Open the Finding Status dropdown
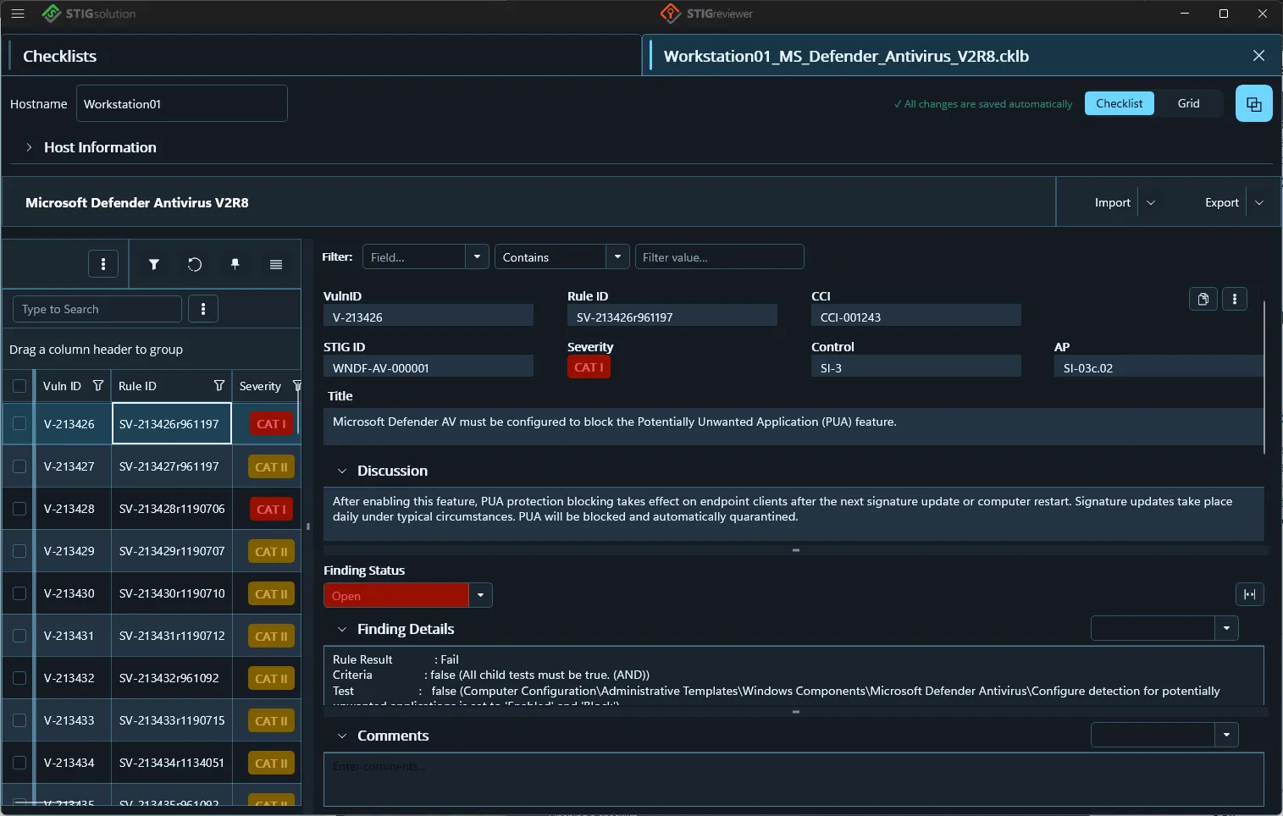The height and width of the screenshot is (816, 1283). 480,595
